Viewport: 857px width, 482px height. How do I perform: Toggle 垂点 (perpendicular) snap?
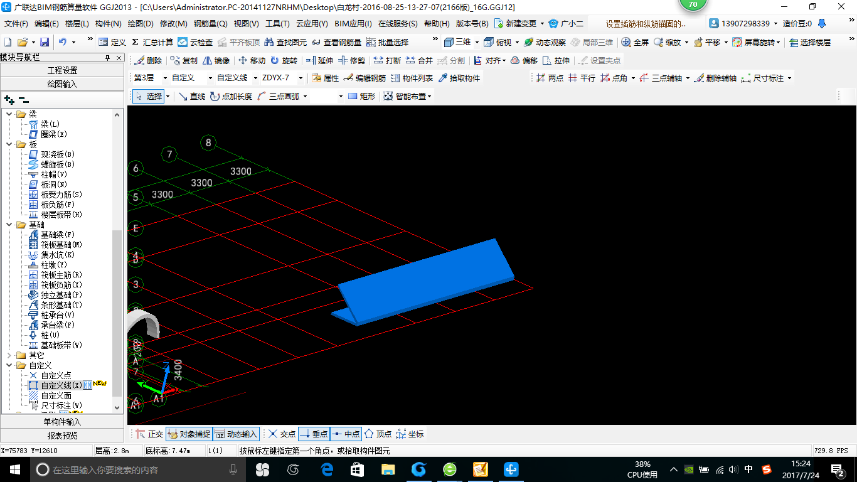tap(314, 434)
